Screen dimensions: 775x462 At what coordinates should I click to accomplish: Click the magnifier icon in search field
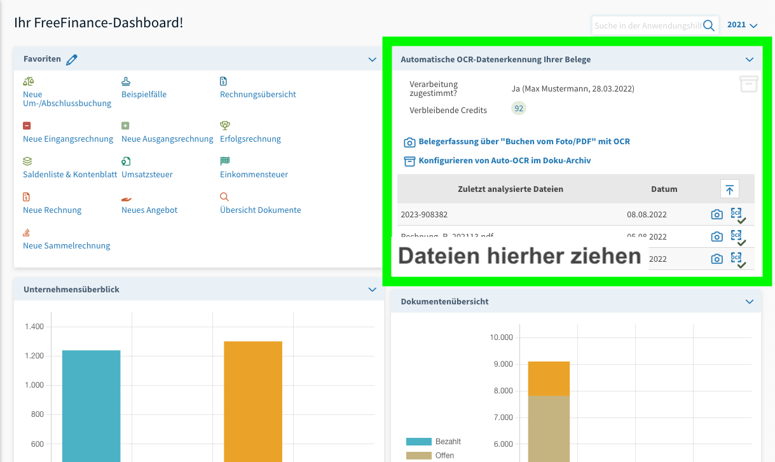click(x=709, y=25)
